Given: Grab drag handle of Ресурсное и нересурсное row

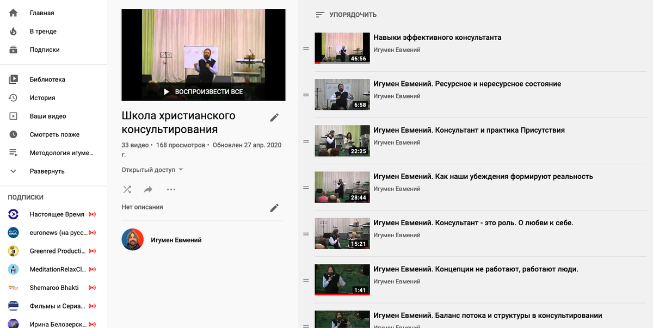Looking at the screenshot, I should coord(306,95).
